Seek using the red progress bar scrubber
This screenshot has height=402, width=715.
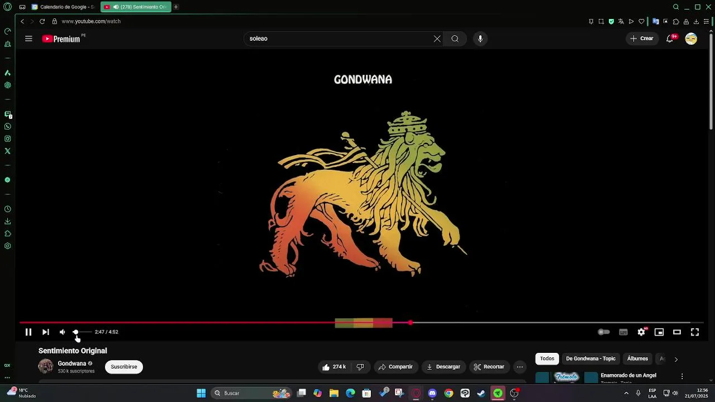pos(411,323)
